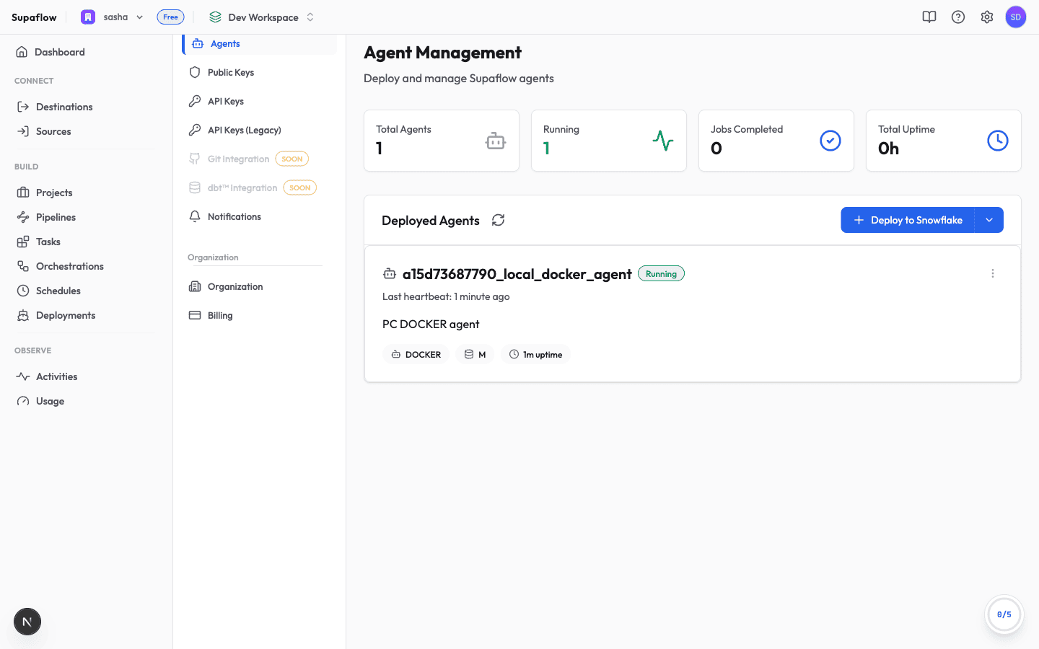Refresh the Deployed Agents list
Screen dimensions: 1039x649
click(498, 220)
